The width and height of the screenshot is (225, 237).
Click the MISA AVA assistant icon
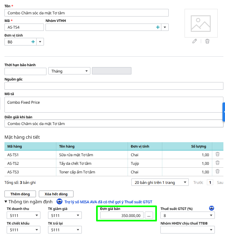point(59,202)
